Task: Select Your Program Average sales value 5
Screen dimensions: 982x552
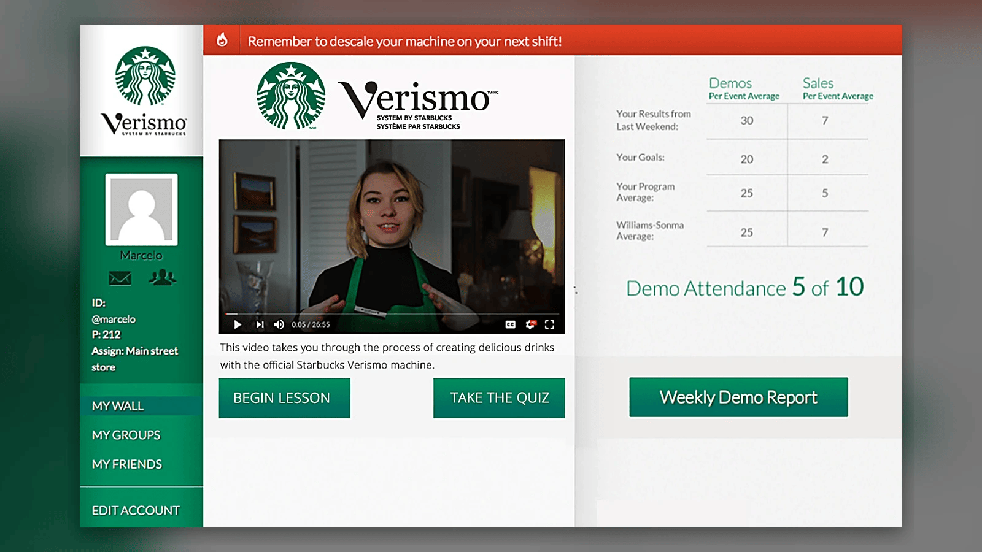Action: tap(825, 193)
